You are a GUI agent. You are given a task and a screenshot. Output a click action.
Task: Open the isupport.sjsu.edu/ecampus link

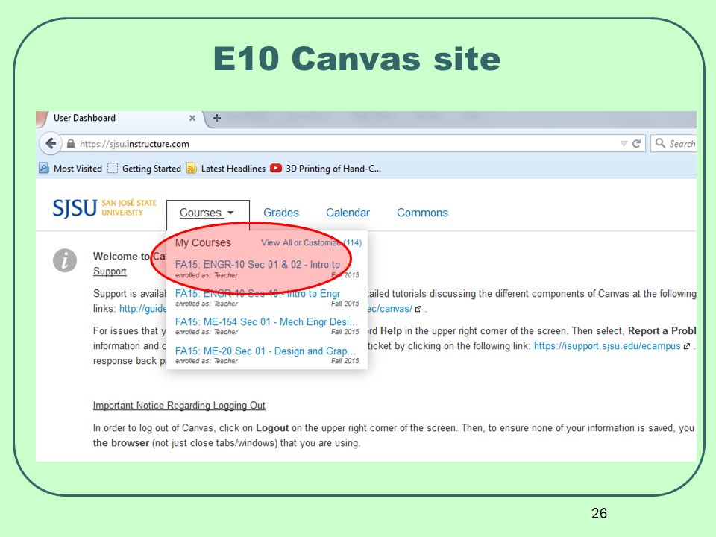(x=607, y=346)
